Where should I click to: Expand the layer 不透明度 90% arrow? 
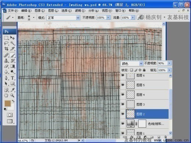pyautogui.click(x=169, y=63)
